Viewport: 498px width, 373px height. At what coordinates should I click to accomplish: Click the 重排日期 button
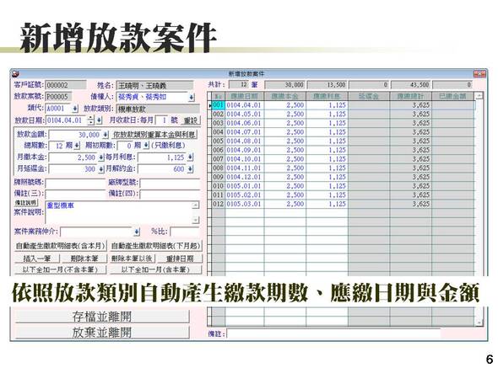coord(180,258)
